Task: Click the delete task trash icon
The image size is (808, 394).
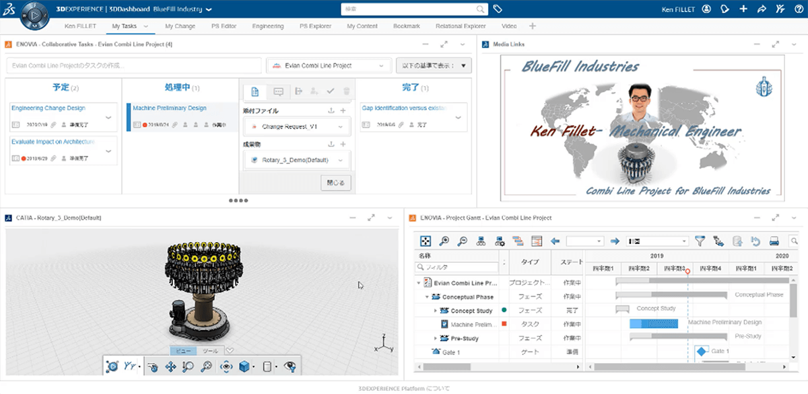Action: [x=346, y=91]
